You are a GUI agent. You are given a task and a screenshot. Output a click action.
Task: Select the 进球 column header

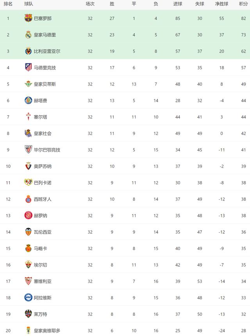point(178,4)
